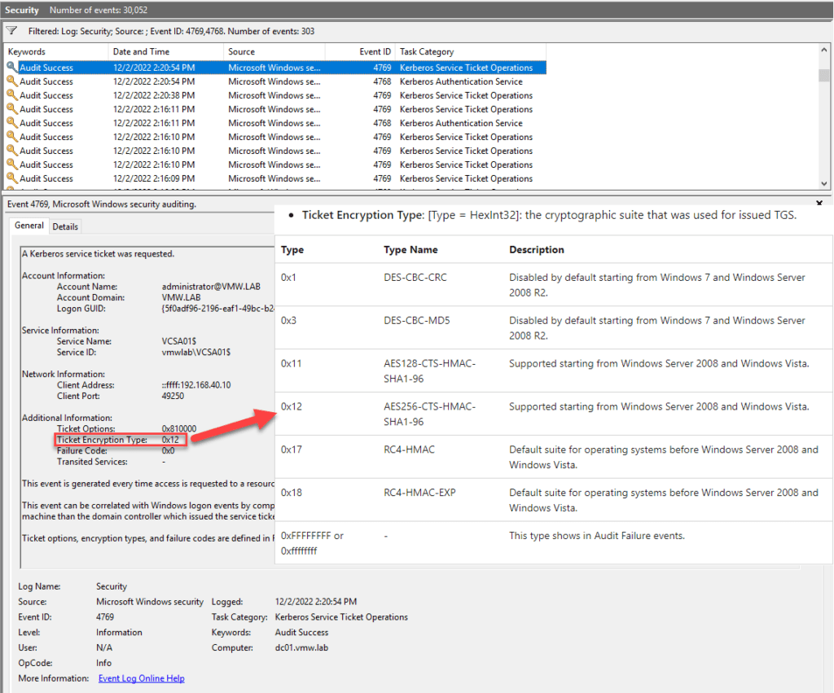Screen dimensions: 834x693
Task: Click the Log Name value Security
Action: click(x=112, y=586)
